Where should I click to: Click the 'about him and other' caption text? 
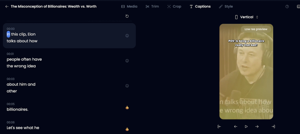pos(21,88)
